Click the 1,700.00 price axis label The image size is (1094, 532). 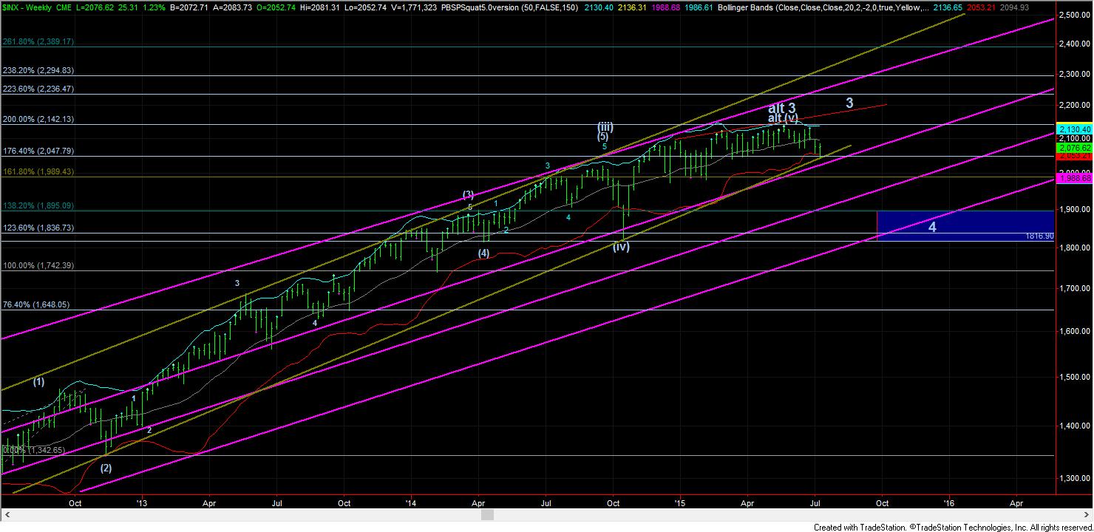1074,288
